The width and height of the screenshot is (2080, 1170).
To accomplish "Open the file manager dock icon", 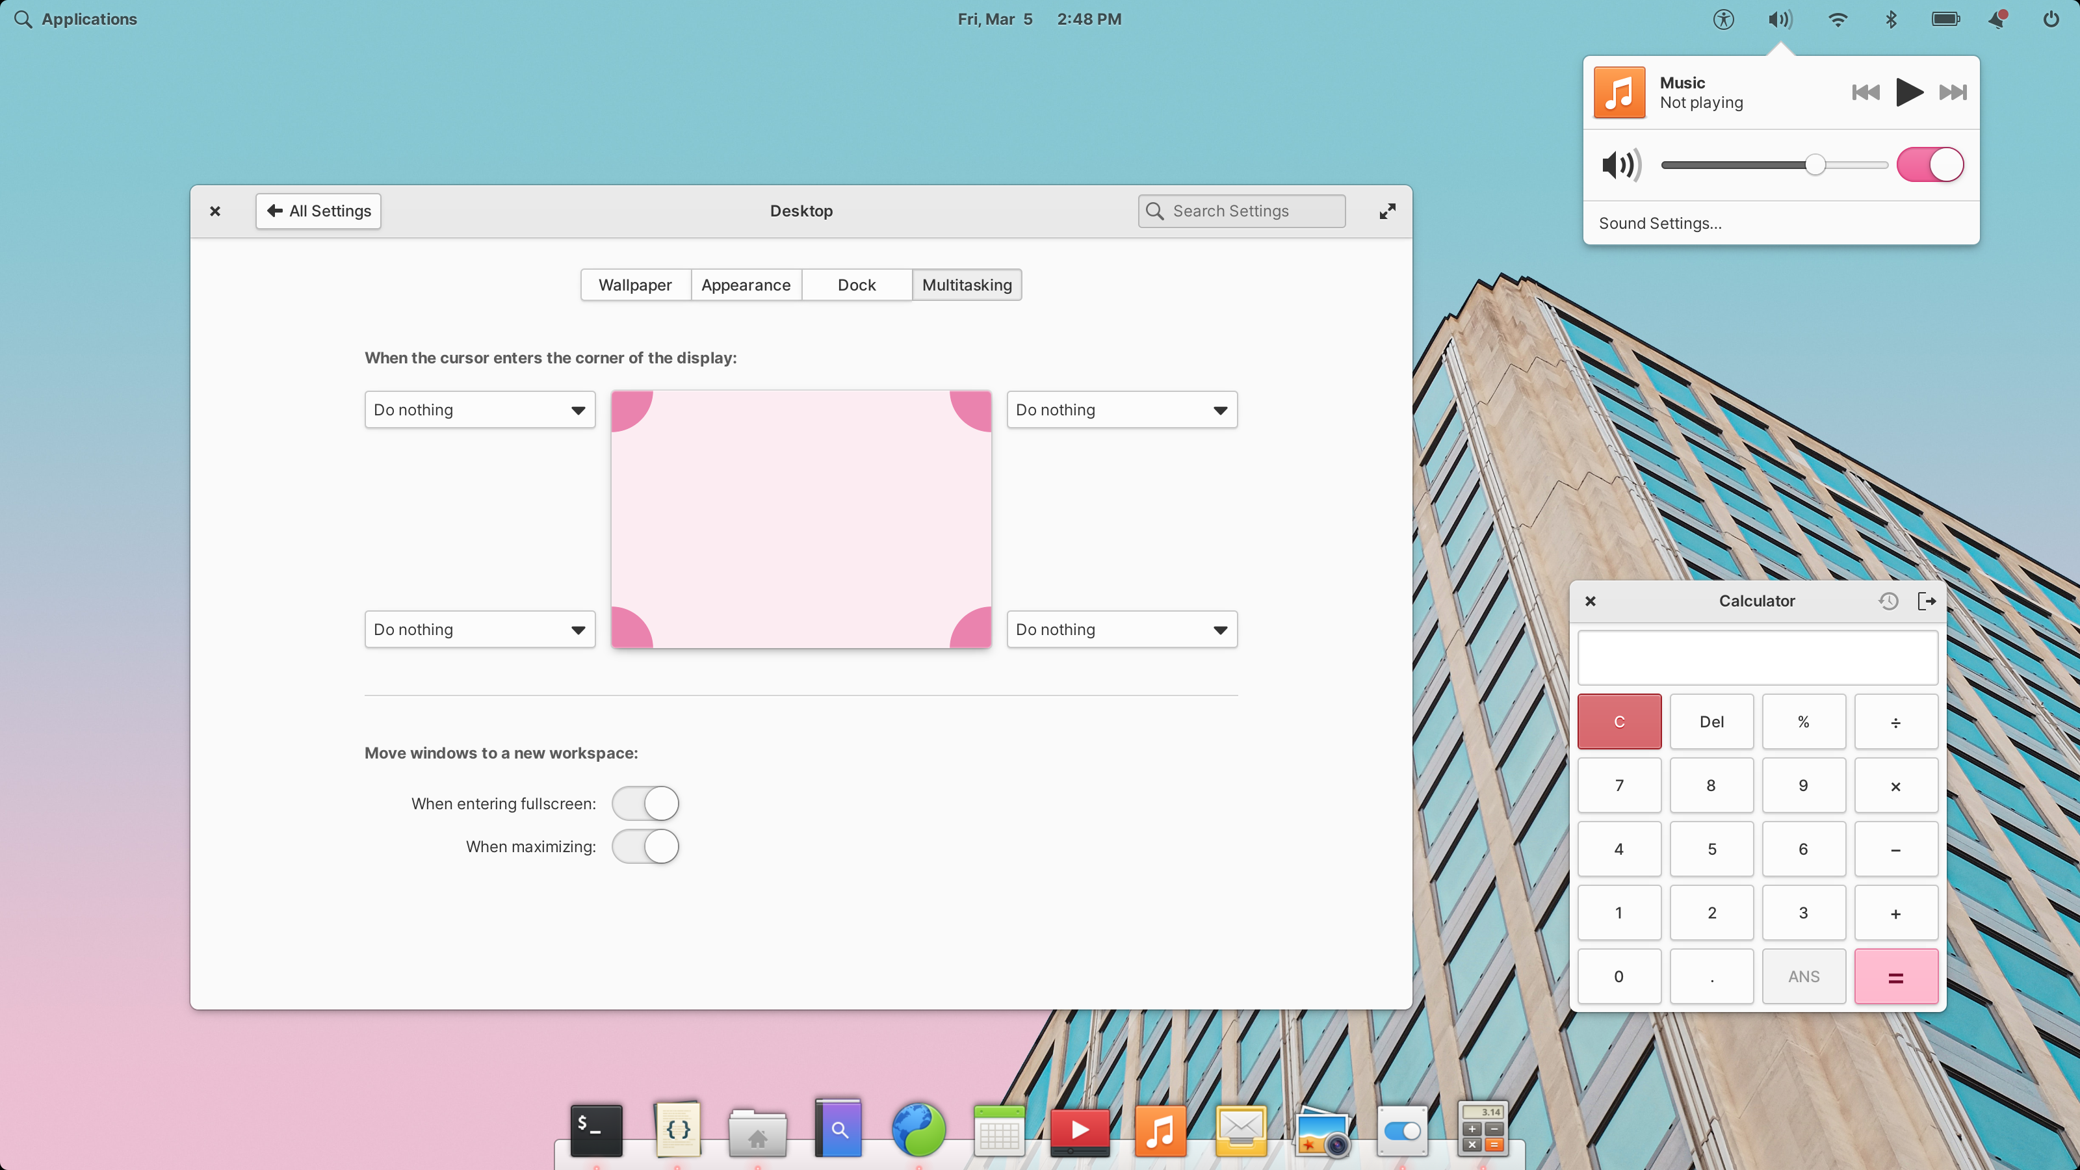I will click(x=757, y=1130).
